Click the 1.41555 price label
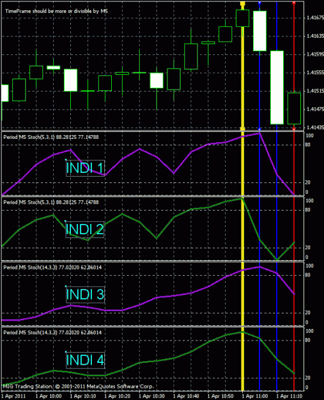 coord(315,73)
